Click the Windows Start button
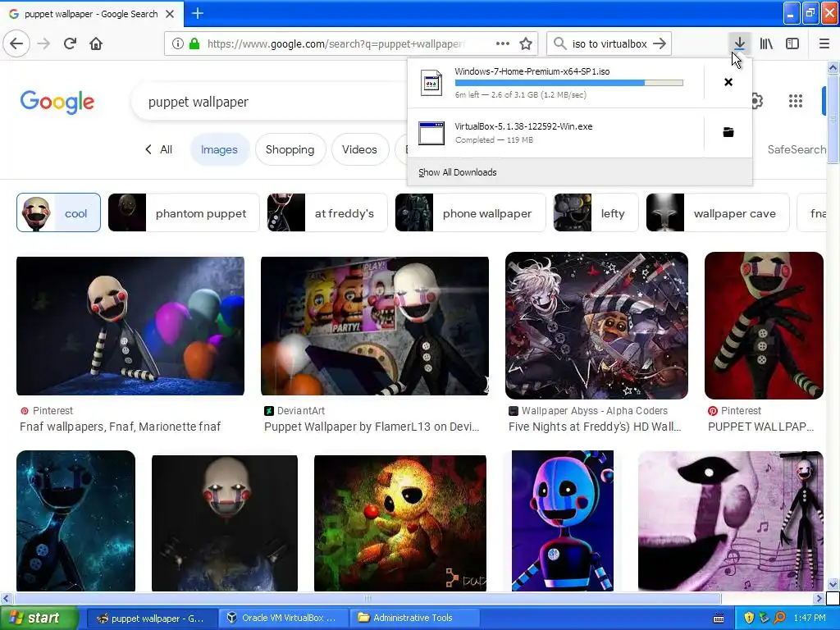 click(39, 618)
